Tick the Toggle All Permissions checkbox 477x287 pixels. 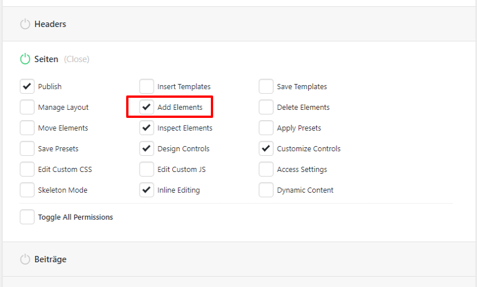point(27,217)
